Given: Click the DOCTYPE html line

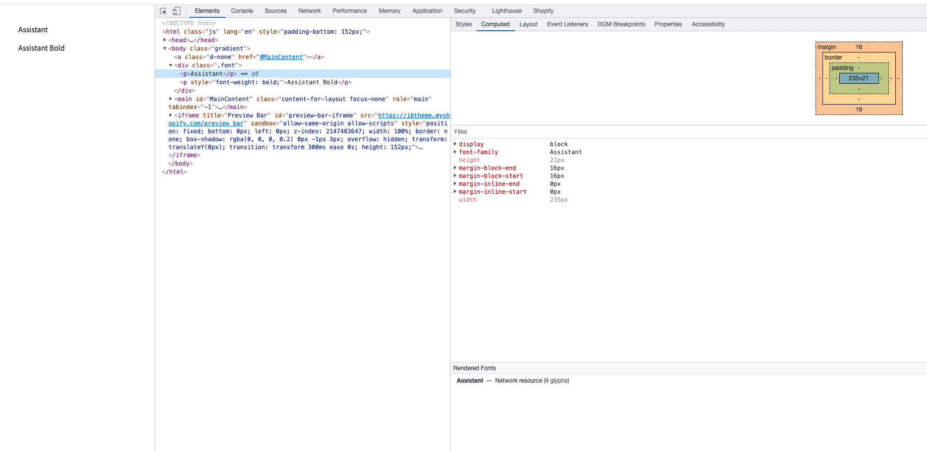Looking at the screenshot, I should pyautogui.click(x=189, y=23).
